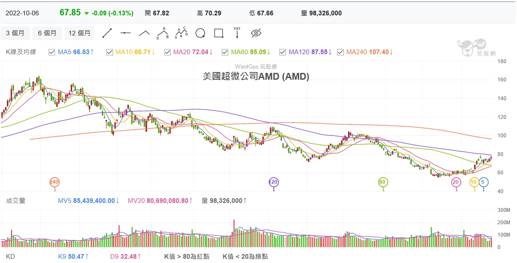Click the date 2022-10-06

pyautogui.click(x=22, y=13)
